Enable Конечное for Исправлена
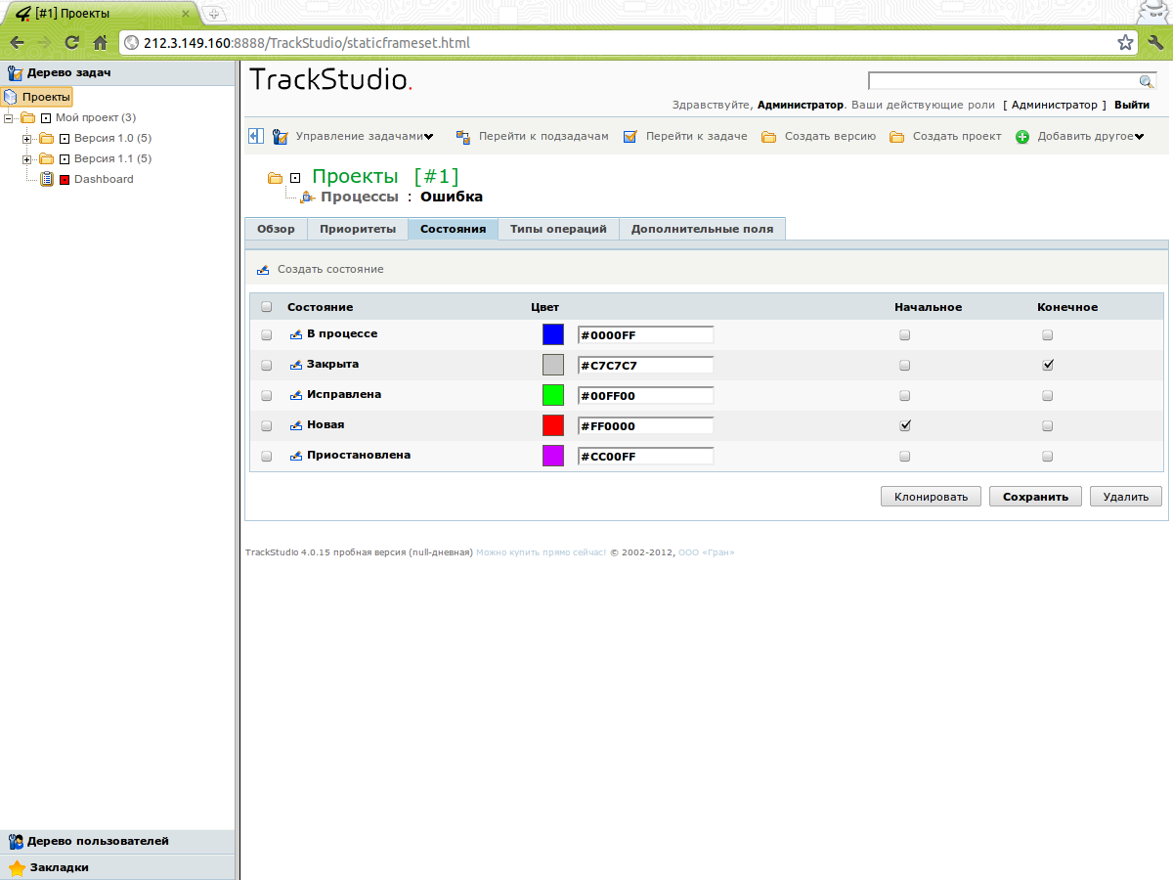 [1048, 395]
